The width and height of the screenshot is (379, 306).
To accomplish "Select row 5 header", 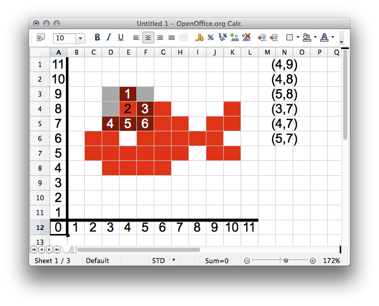I will coord(40,124).
